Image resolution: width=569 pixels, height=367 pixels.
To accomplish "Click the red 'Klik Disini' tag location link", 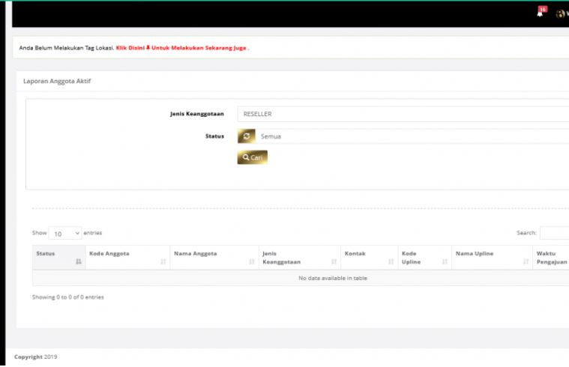I will coord(133,48).
